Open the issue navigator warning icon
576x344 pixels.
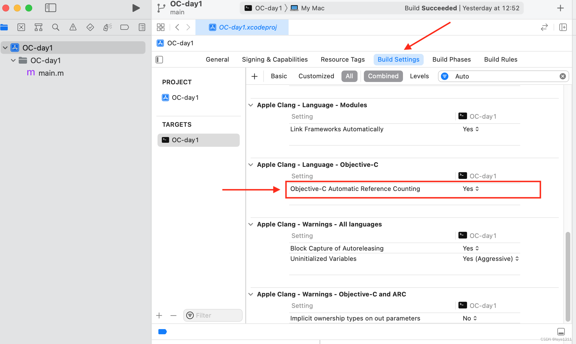(x=73, y=27)
